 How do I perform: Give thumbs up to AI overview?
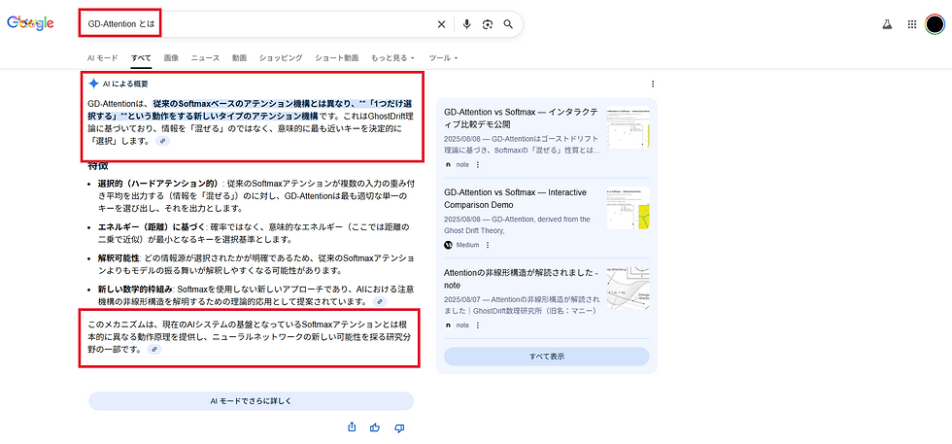tap(375, 427)
